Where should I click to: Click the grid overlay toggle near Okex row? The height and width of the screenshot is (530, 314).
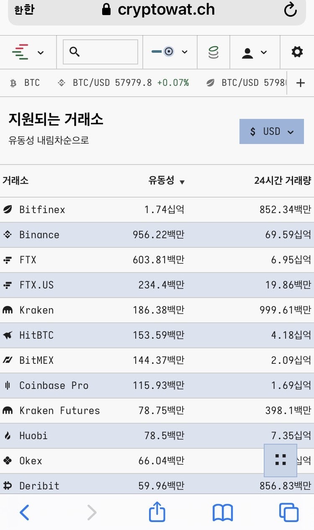[280, 459]
